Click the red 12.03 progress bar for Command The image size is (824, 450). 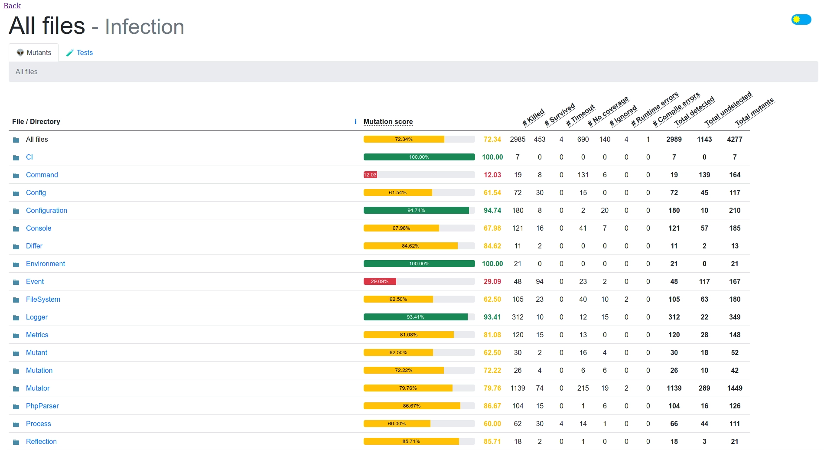[370, 175]
